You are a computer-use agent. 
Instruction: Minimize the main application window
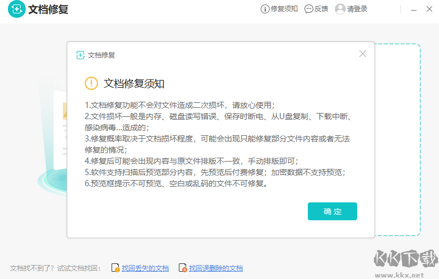pos(413,10)
